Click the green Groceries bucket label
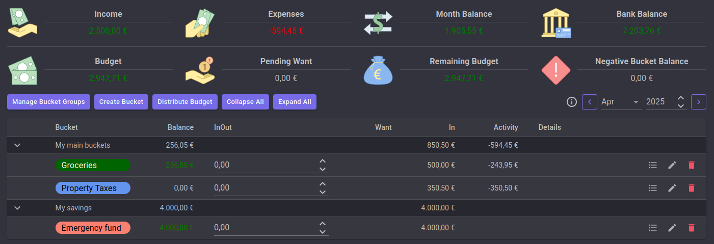 [93, 165]
